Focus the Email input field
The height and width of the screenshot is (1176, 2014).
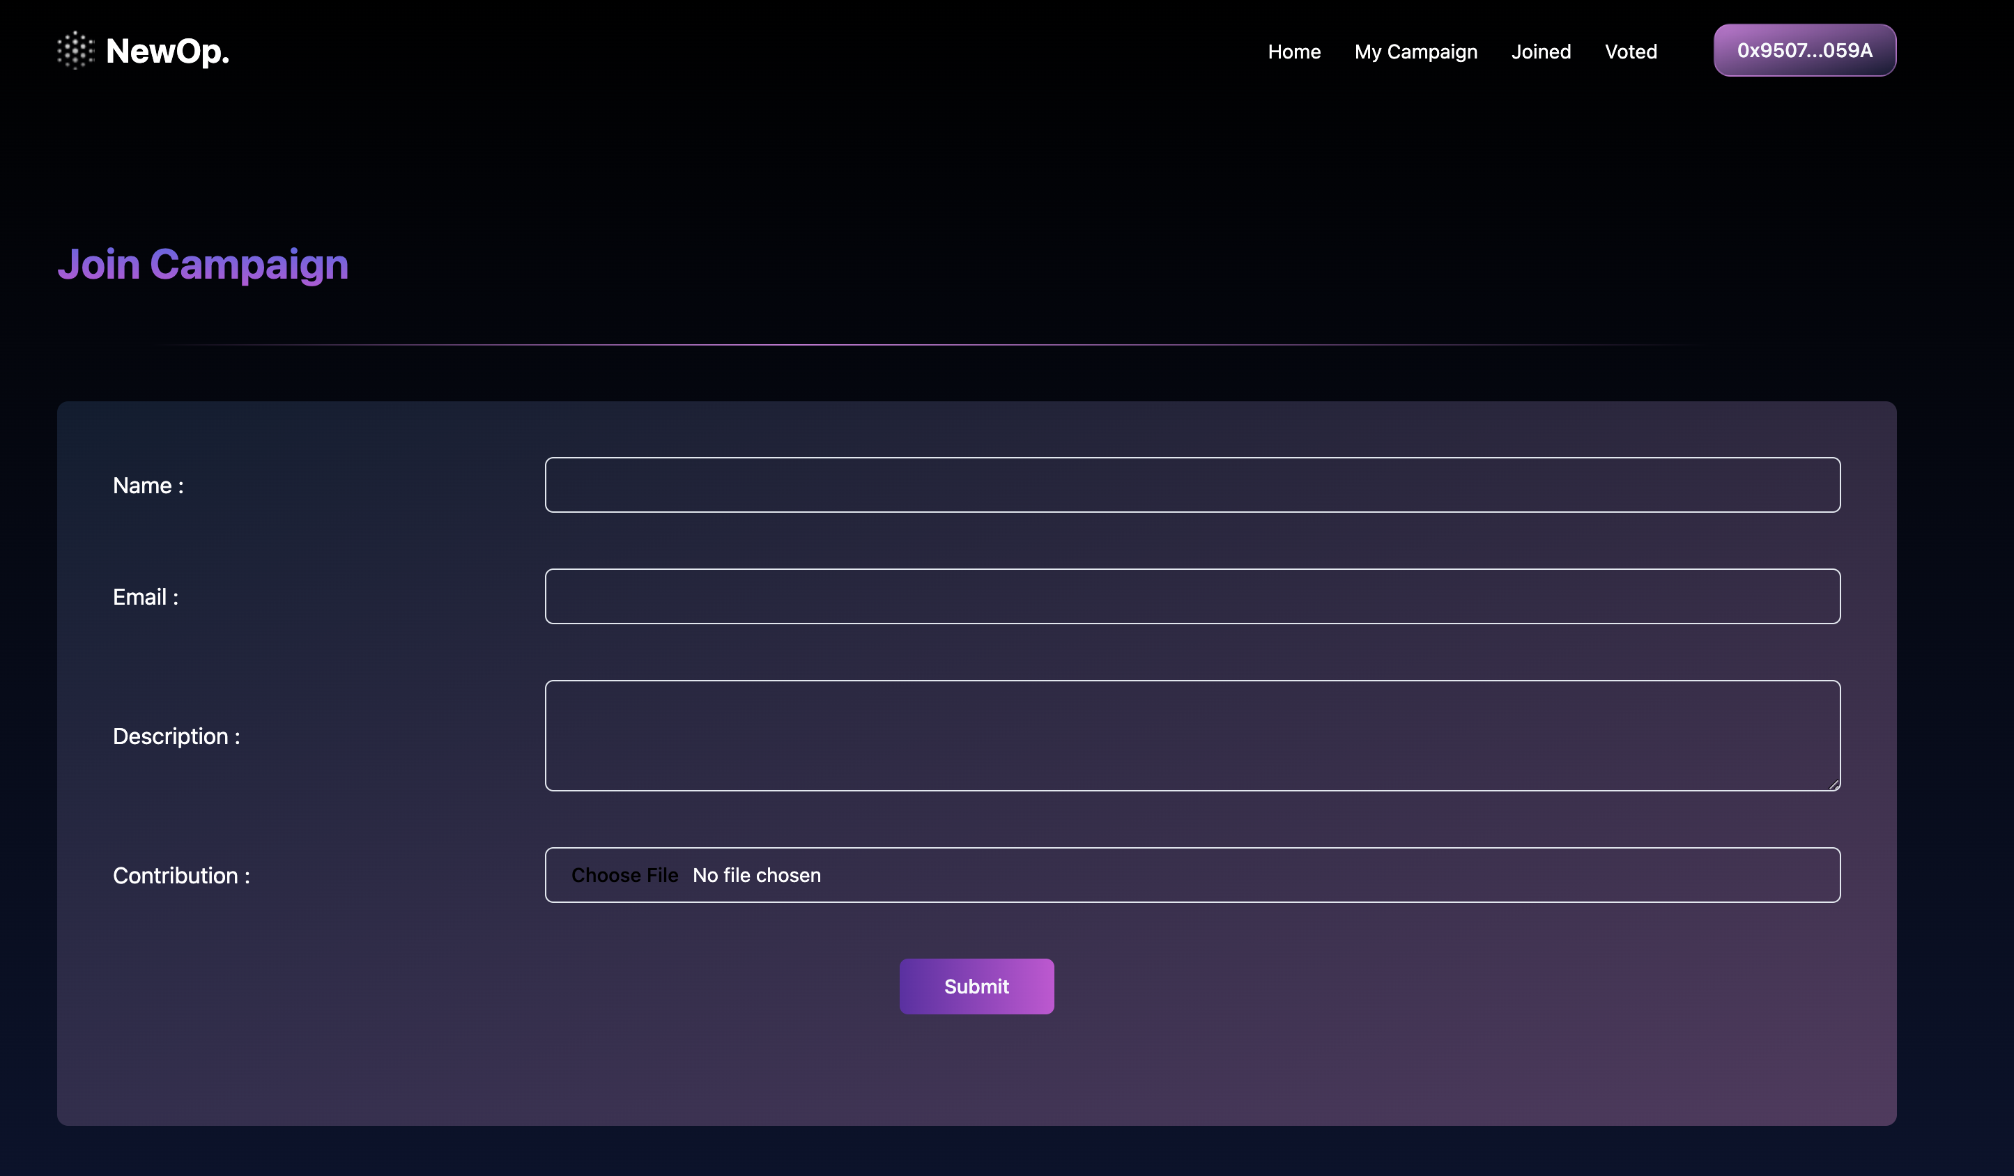(x=1192, y=596)
